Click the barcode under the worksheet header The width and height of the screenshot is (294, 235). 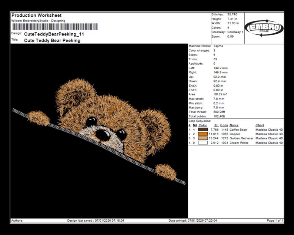click(55, 27)
